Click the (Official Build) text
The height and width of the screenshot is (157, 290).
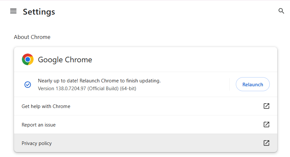click(x=103, y=88)
